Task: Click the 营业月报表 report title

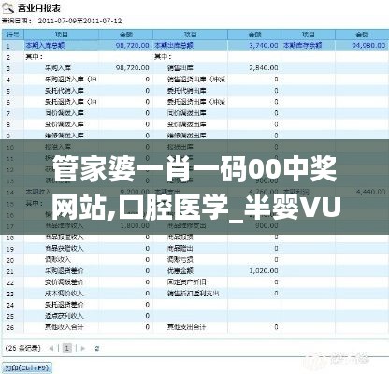Action: (x=38, y=8)
